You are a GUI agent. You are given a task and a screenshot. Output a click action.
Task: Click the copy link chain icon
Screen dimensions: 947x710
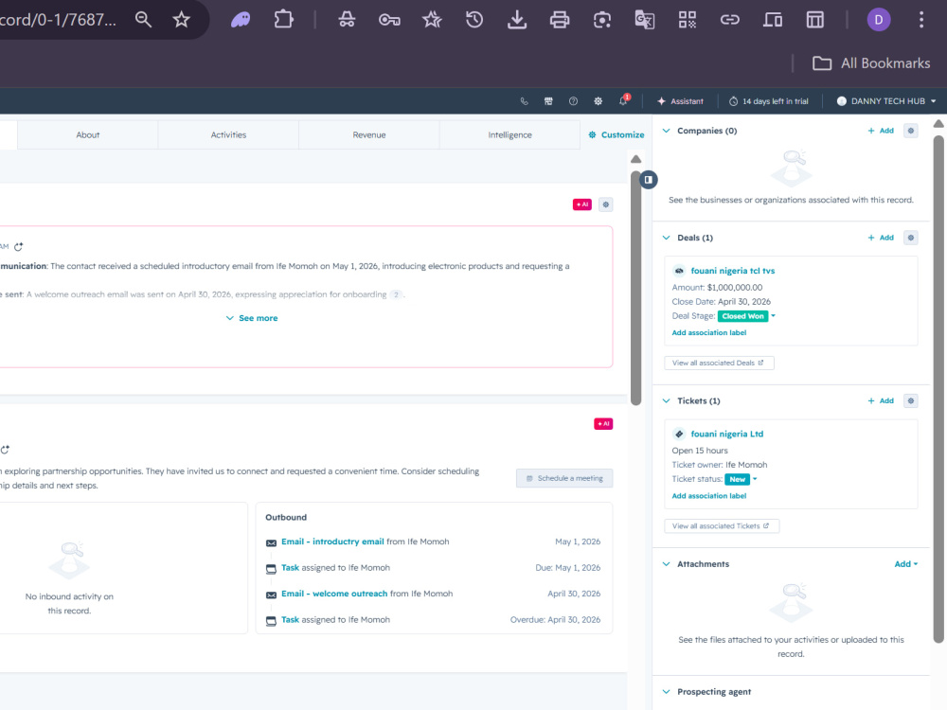729,20
